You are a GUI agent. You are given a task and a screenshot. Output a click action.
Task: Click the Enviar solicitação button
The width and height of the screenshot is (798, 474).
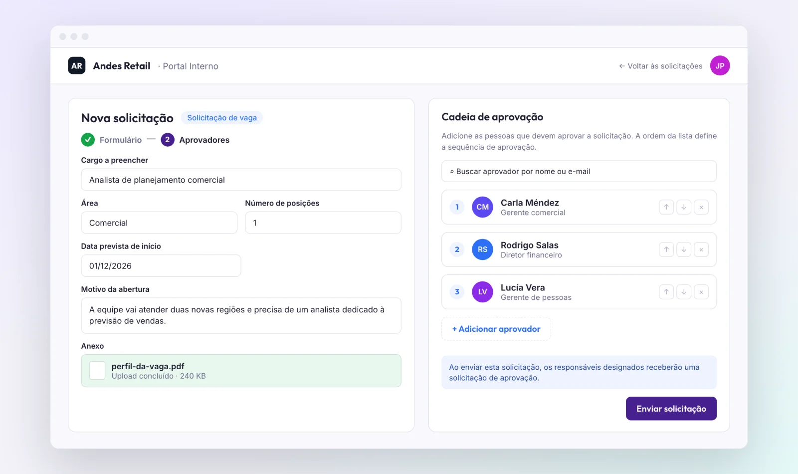[671, 409]
